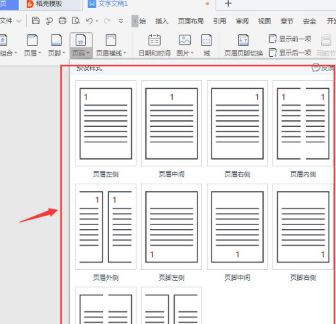Open the 稻壳模板 tab

click(x=50, y=4)
